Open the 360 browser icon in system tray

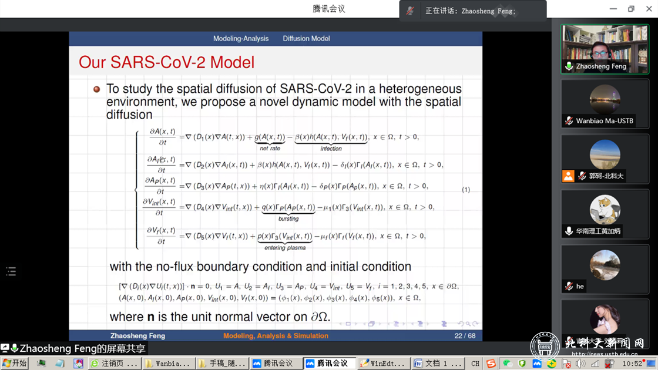coord(553,363)
